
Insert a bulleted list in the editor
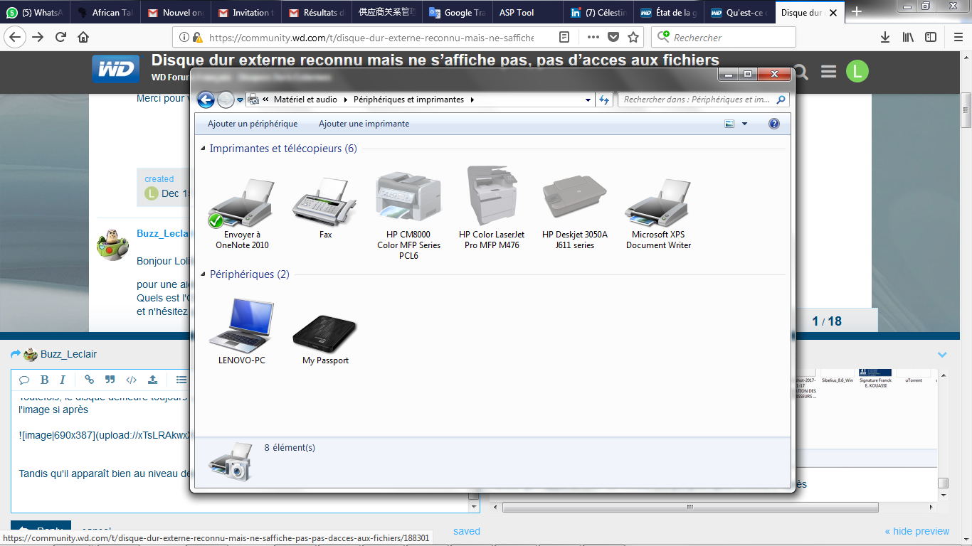pos(181,380)
